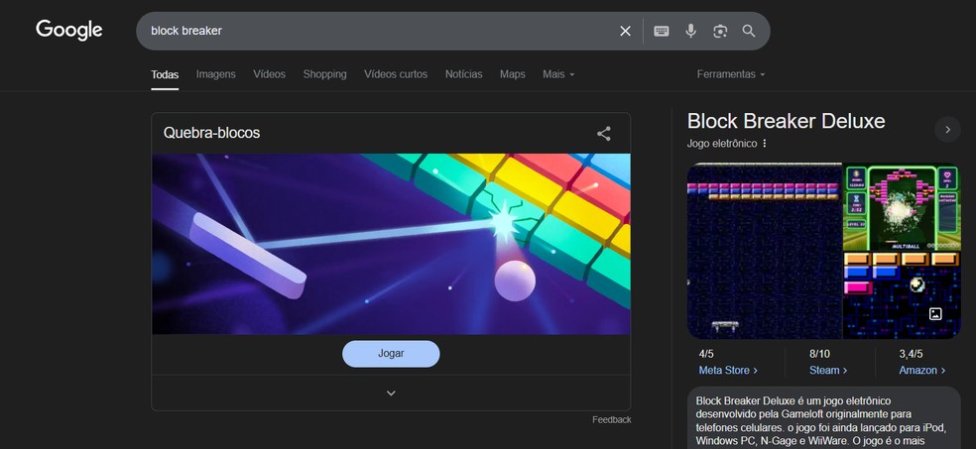
Task: Go to the Notícias tab
Action: pos(464,74)
